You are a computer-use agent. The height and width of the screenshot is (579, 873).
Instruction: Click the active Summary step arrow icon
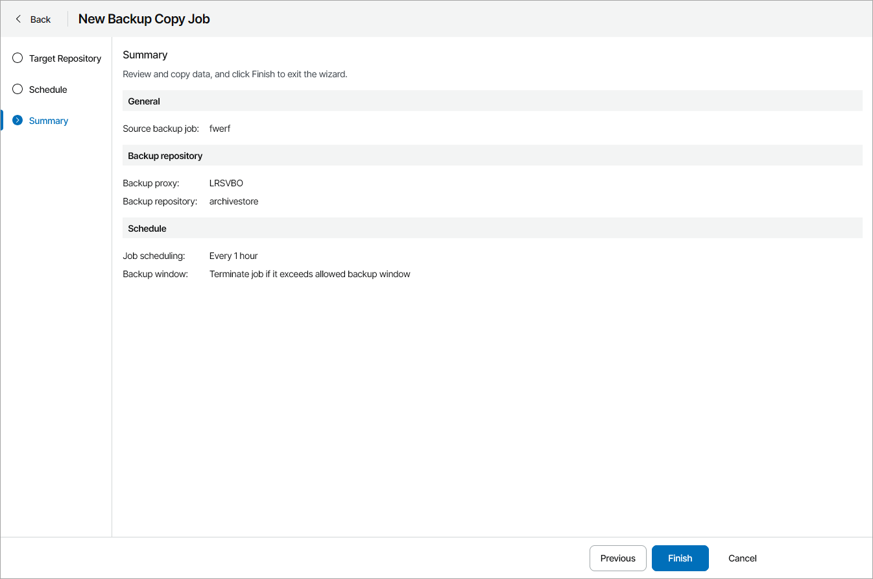18,121
